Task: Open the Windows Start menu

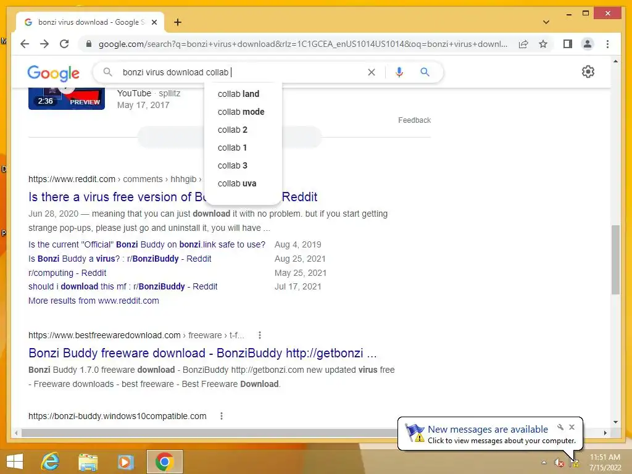Action: click(x=15, y=462)
